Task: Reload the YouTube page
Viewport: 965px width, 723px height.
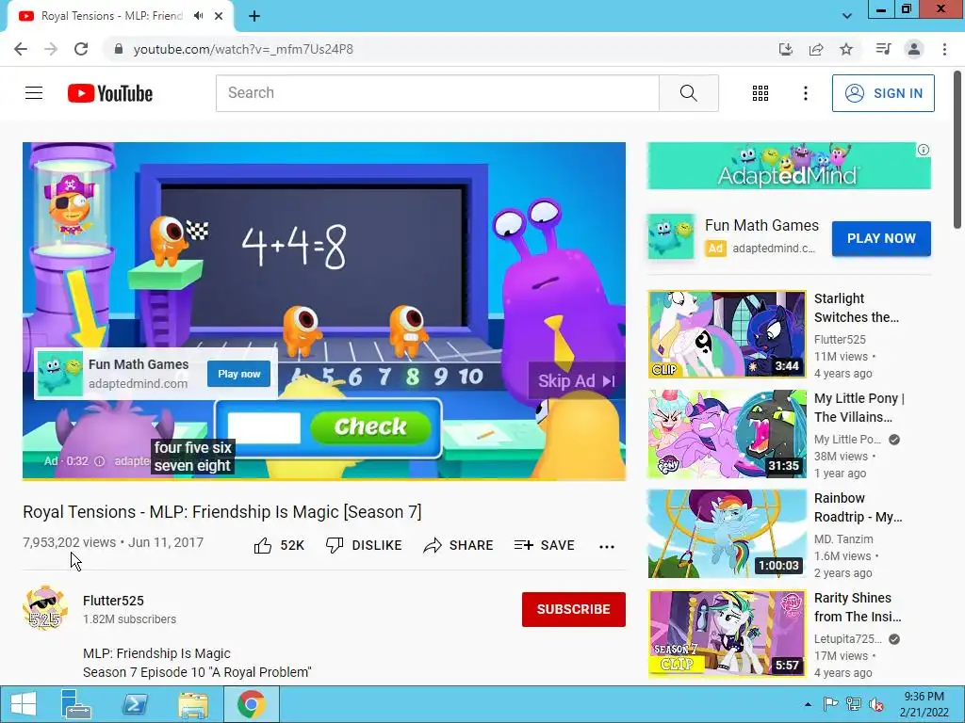Action: 81,49
